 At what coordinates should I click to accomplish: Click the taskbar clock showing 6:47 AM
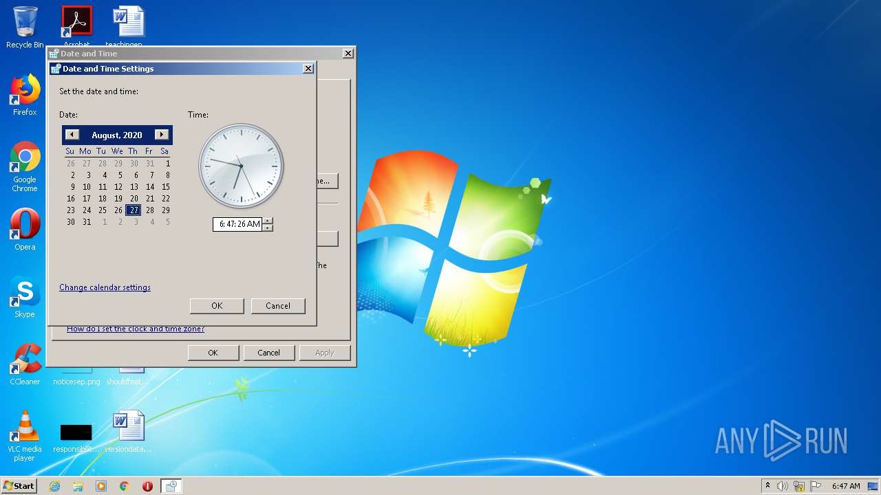pos(846,486)
